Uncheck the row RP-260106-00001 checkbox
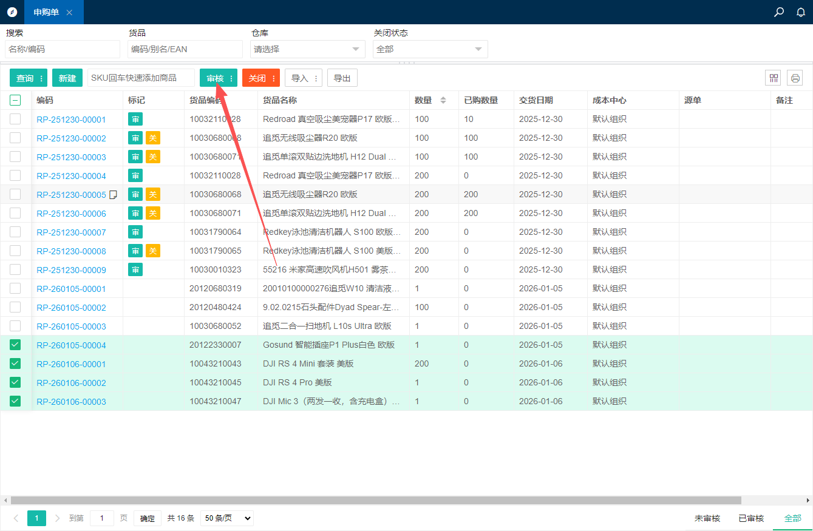The image size is (813, 531). coord(15,364)
